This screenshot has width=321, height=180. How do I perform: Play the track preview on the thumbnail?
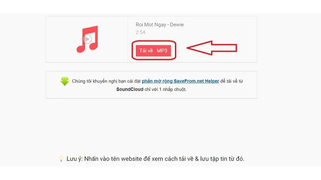pos(87,39)
